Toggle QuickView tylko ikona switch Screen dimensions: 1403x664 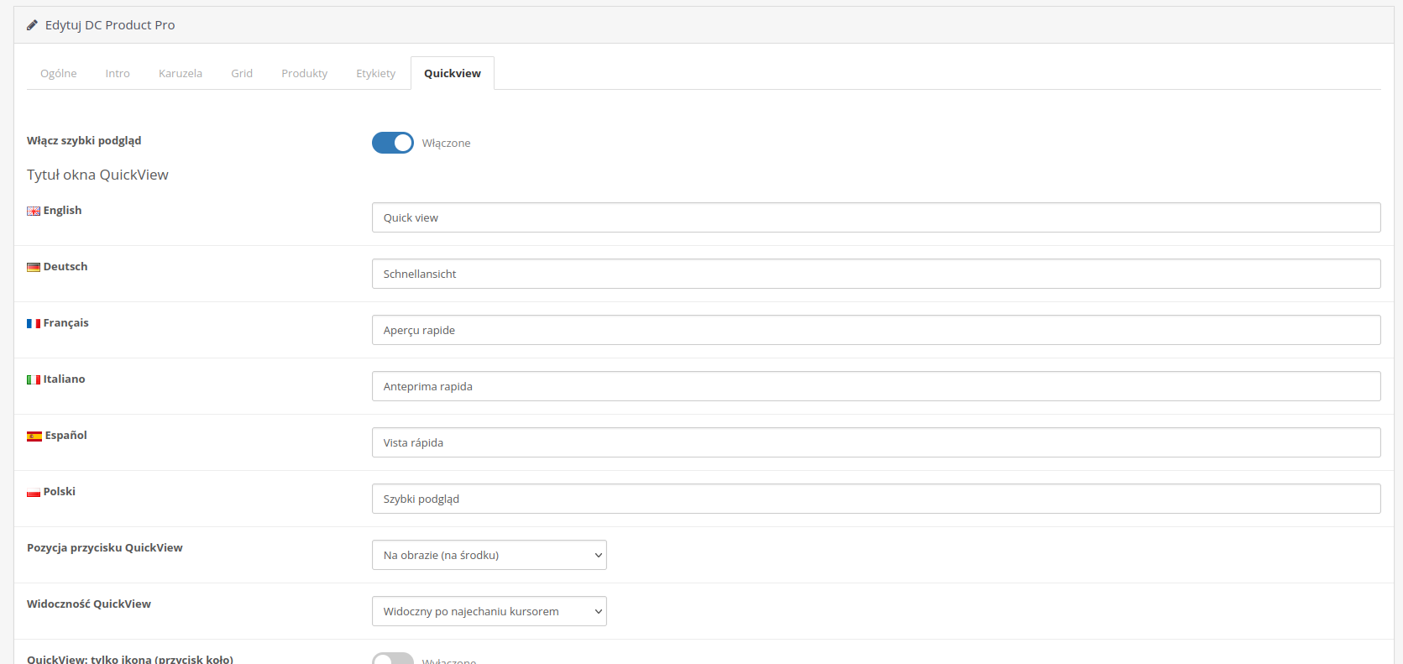(393, 659)
